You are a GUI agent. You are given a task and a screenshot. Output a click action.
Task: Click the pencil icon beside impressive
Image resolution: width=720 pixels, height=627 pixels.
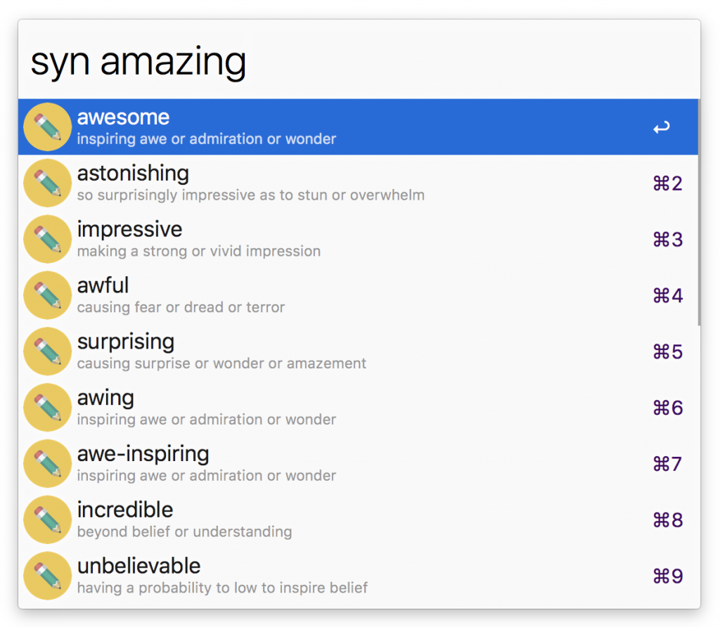47,240
